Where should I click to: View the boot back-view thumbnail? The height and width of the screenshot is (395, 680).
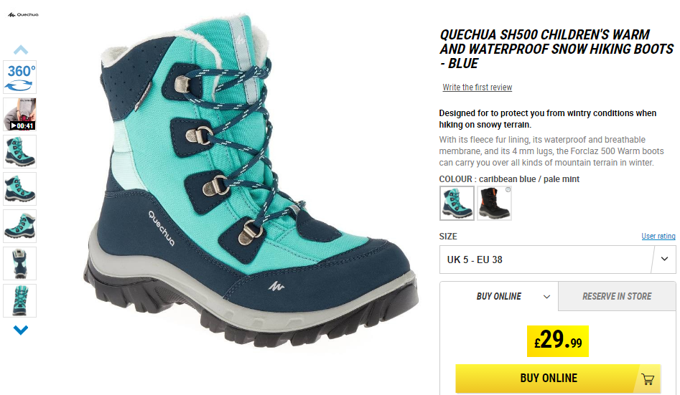point(20,263)
